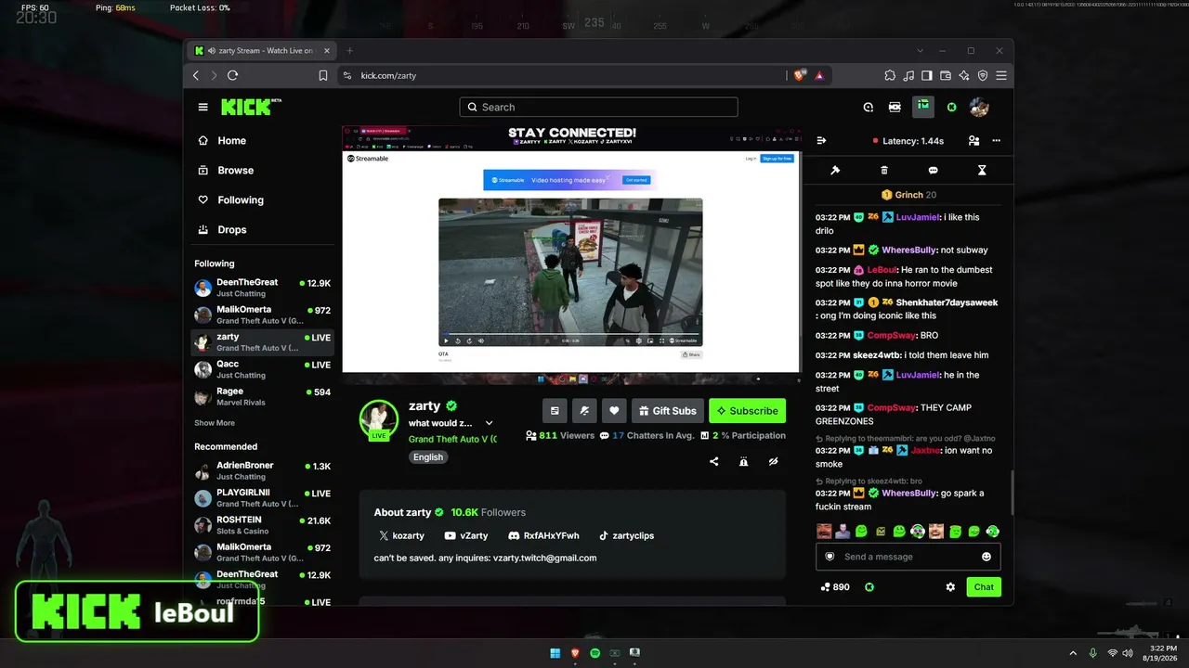Viewport: 1189px width, 668px height.
Task: Open chat more options menu
Action: click(997, 141)
